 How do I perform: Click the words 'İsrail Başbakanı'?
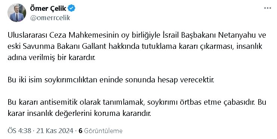tap(190, 35)
